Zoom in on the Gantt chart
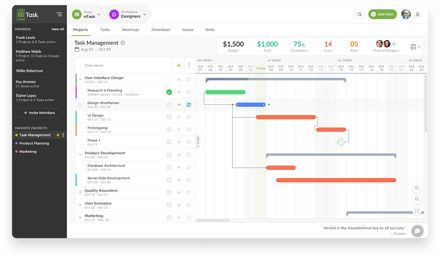The width and height of the screenshot is (440, 257). pos(417,188)
